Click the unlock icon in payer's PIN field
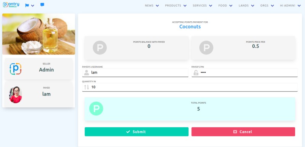305x147 pixels. [196, 73]
